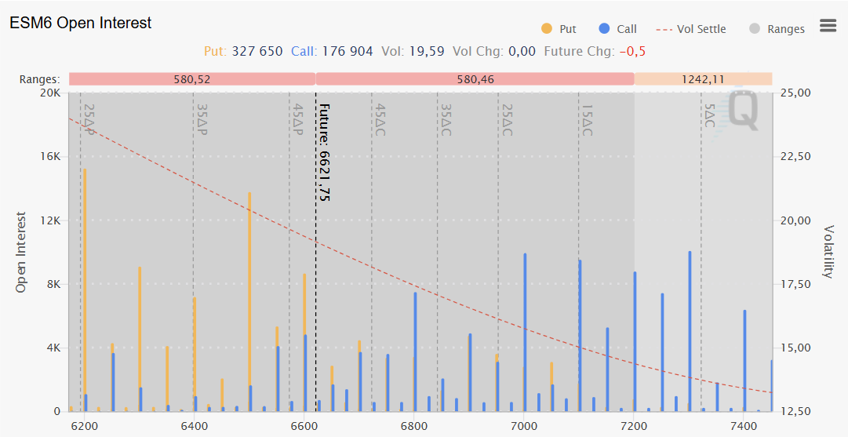Select the 1242,11 range bar

[x=703, y=79]
